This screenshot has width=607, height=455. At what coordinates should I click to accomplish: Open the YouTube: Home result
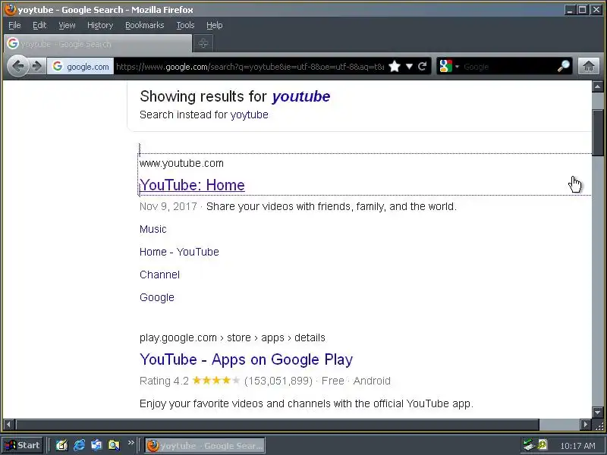pos(192,185)
